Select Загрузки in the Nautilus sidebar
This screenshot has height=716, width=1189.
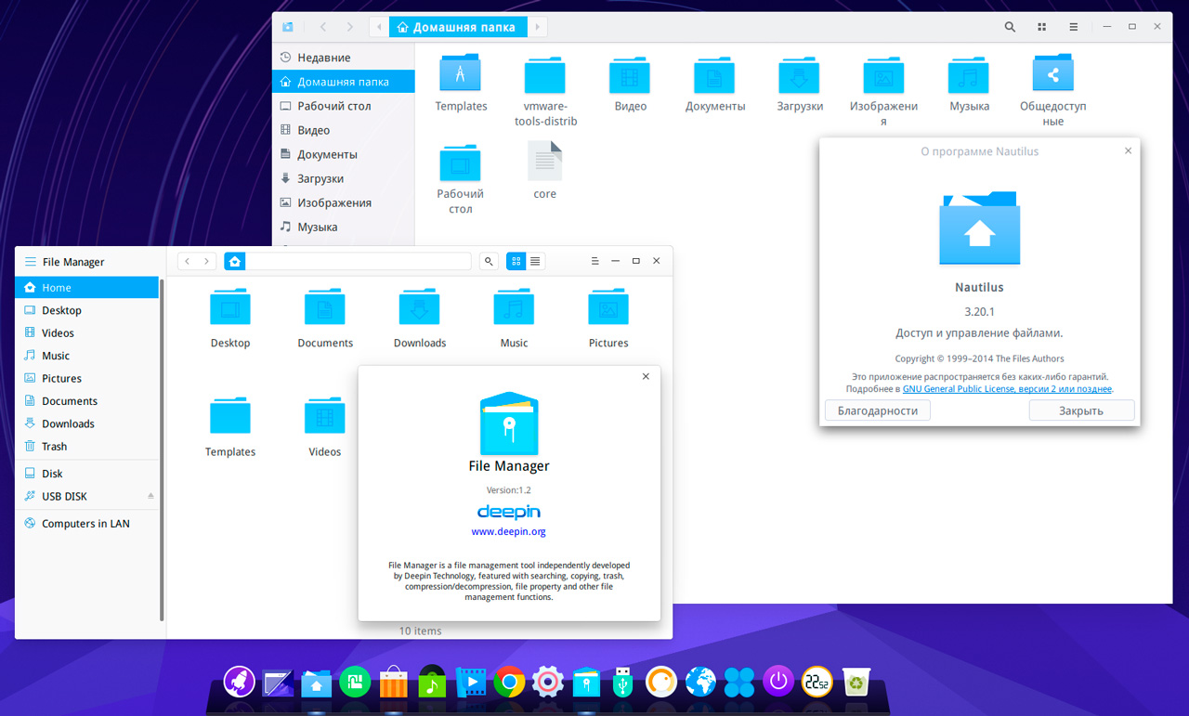[x=320, y=178]
